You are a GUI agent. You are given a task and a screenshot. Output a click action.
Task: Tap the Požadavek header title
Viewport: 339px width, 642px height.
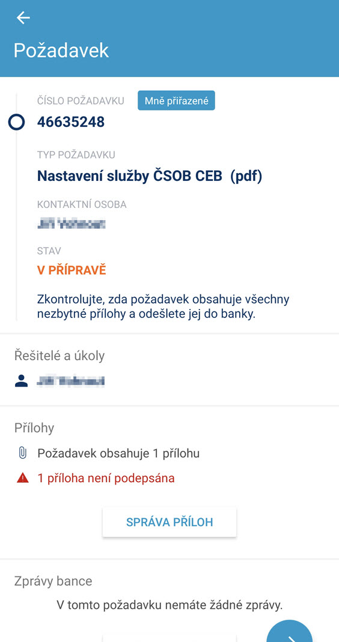(x=61, y=50)
